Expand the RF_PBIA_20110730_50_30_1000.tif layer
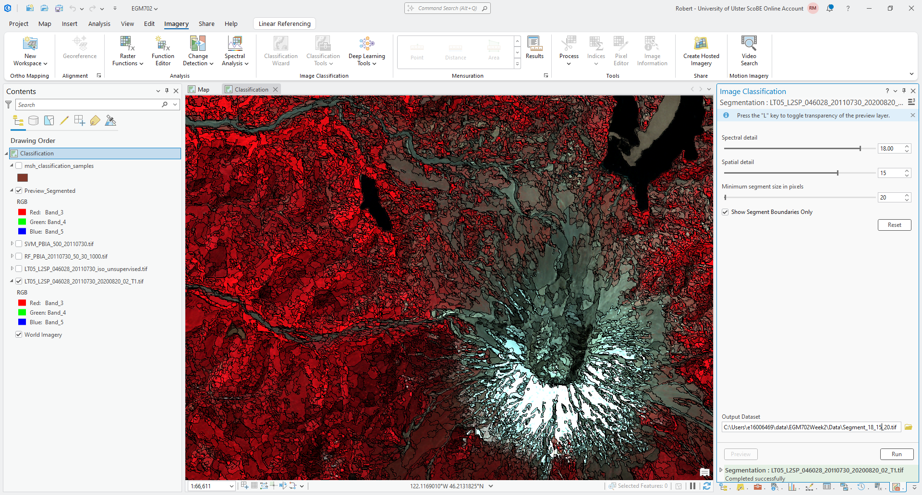Viewport: 922px width, 495px height. (x=12, y=257)
